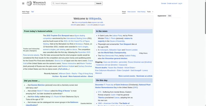Click Create account link
The image size is (206, 106).
pos(172,3)
